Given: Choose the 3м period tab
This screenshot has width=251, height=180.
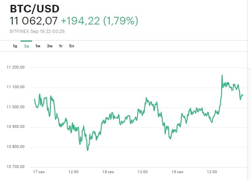Looking at the screenshot, I should (49, 46).
